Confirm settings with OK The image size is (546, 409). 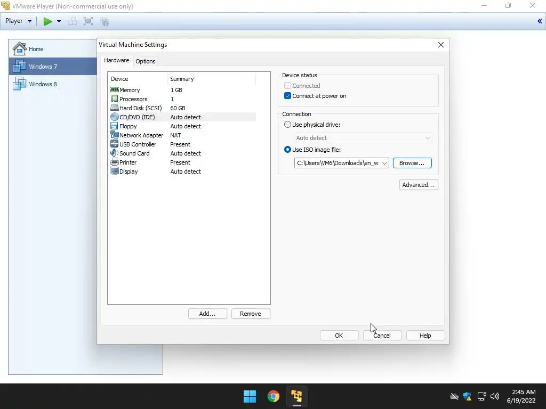click(x=339, y=336)
